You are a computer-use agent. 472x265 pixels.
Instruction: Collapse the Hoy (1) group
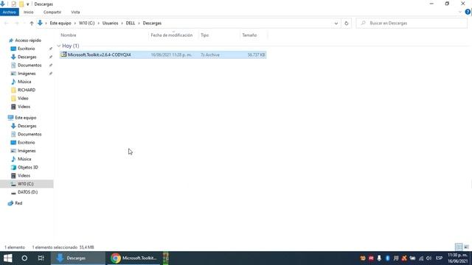[59, 46]
